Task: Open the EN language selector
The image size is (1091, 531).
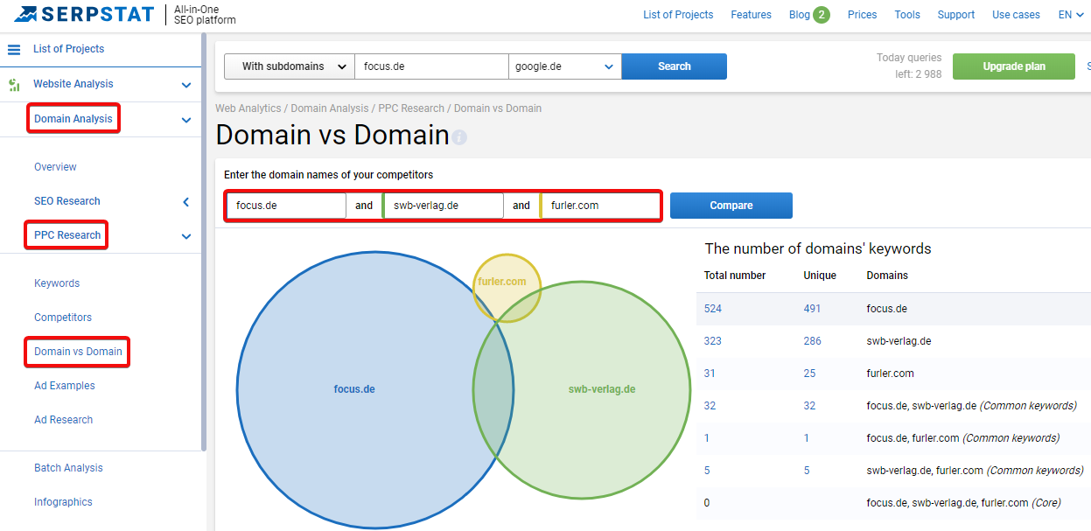Action: point(1071,15)
